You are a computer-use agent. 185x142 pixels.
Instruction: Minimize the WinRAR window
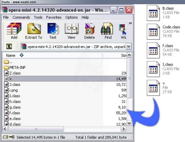click(113, 10)
